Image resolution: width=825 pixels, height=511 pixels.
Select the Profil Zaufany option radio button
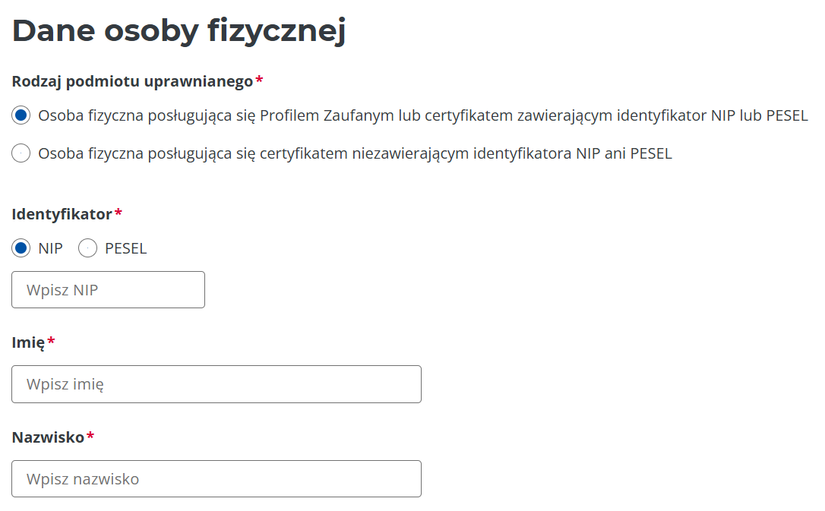21,115
